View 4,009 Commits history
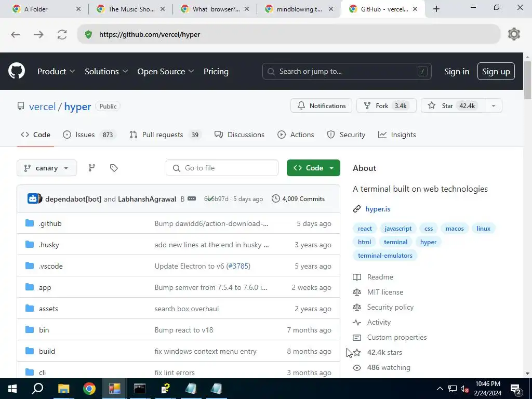532x399 pixels. tap(298, 198)
